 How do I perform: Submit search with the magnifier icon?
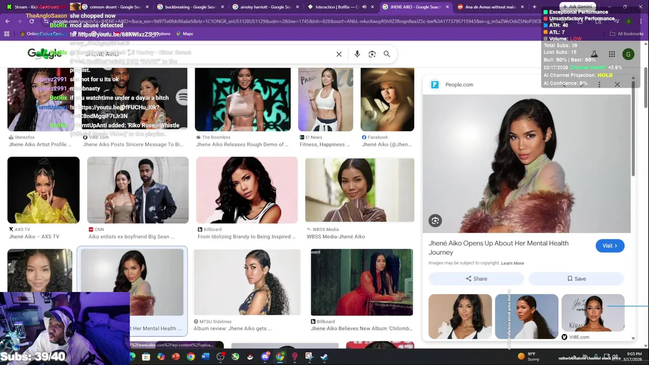[387, 54]
